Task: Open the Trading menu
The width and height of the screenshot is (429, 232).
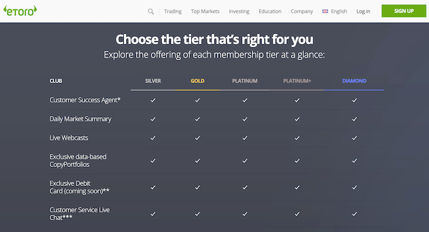Action: coord(173,11)
